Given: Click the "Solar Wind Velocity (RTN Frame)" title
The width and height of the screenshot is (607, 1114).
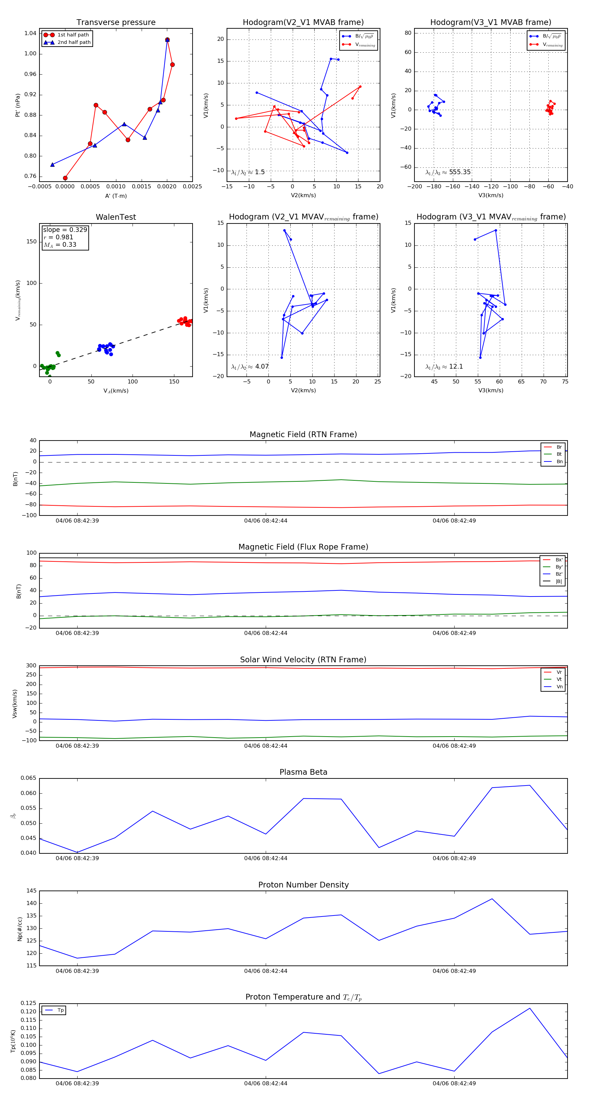Looking at the screenshot, I should coord(303,660).
